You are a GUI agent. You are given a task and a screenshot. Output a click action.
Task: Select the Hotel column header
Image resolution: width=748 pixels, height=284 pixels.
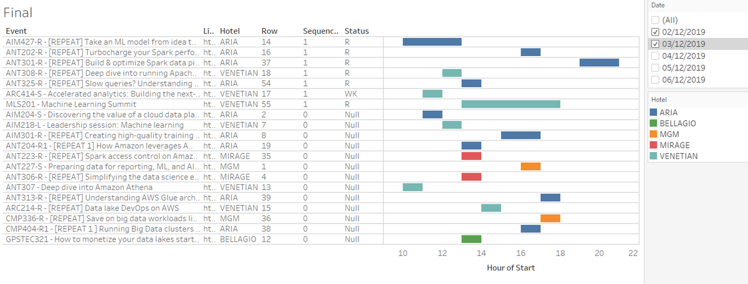coord(230,31)
